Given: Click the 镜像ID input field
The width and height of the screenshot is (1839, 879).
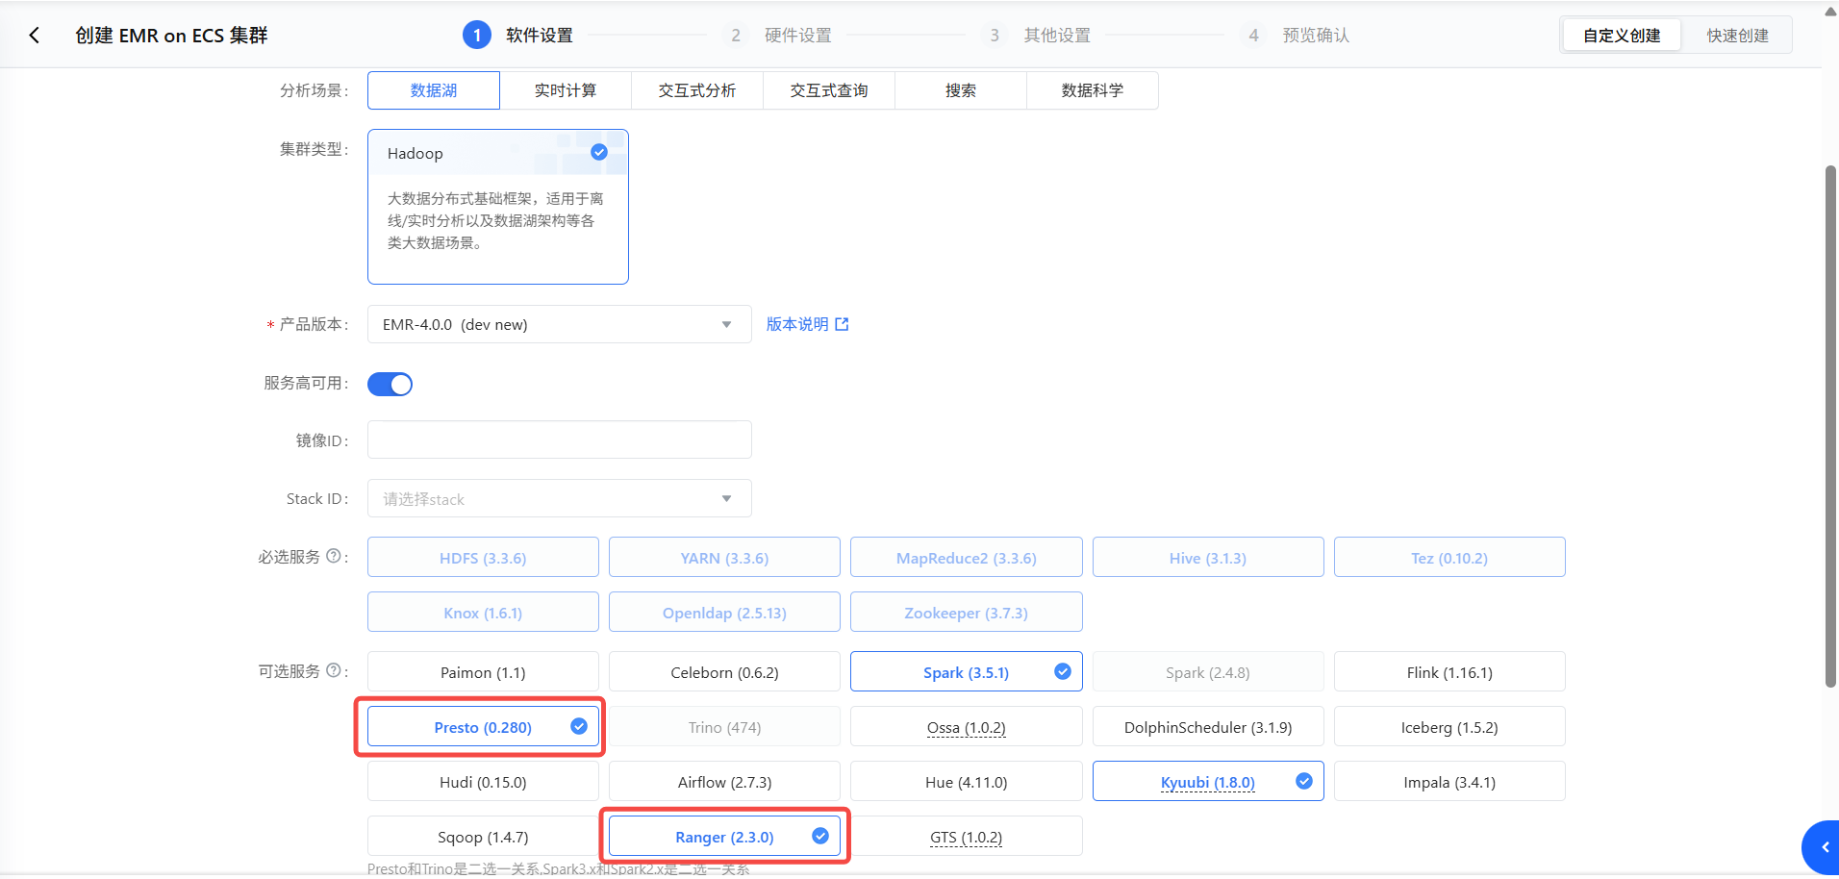Looking at the screenshot, I should [x=559, y=439].
